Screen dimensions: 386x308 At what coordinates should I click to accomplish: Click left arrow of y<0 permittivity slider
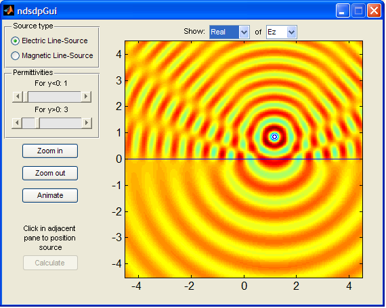(17, 97)
